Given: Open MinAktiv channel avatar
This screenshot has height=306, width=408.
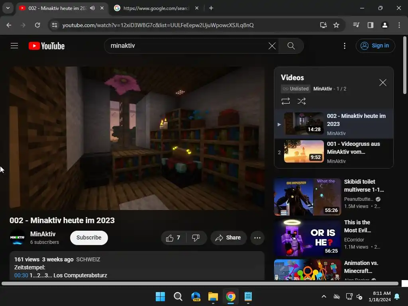Looking at the screenshot, I should point(17,237).
